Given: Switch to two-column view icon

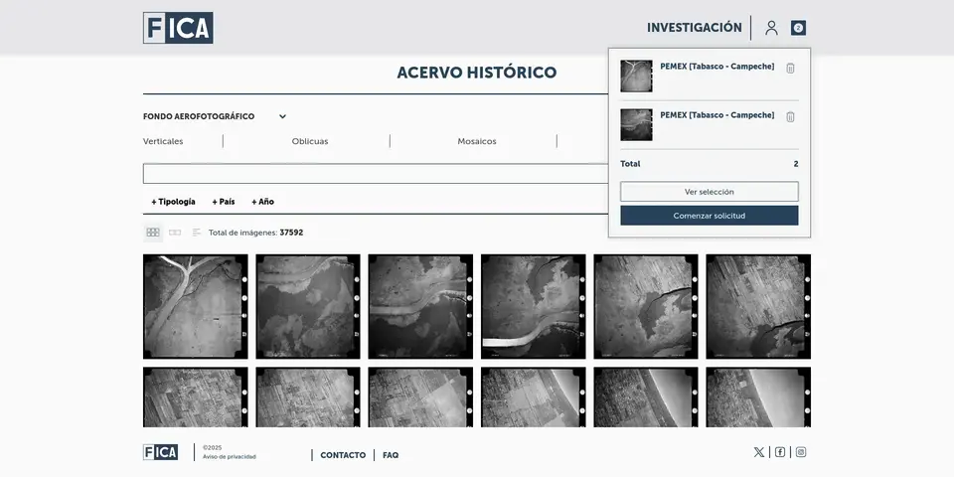Looking at the screenshot, I should click(x=175, y=233).
